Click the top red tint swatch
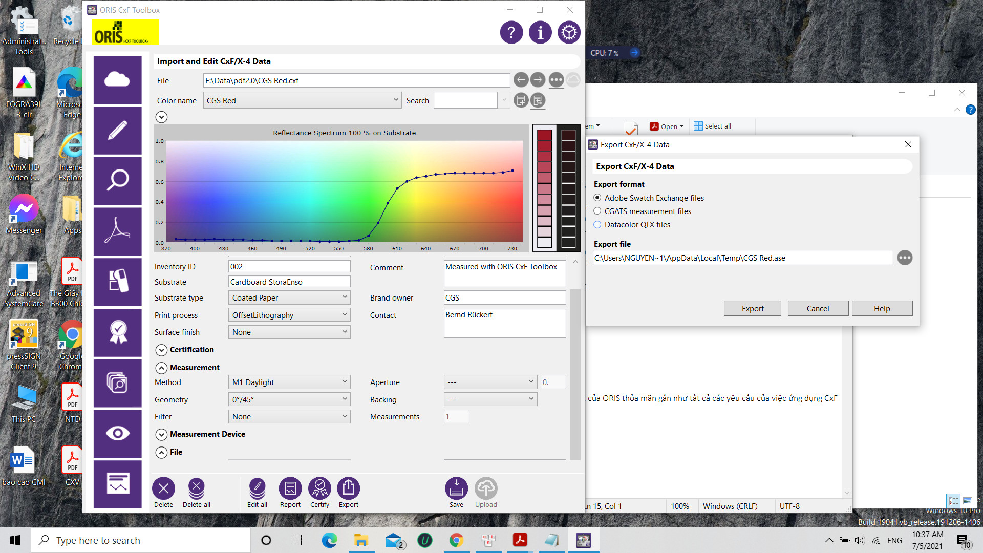The width and height of the screenshot is (983, 553). pyautogui.click(x=544, y=135)
